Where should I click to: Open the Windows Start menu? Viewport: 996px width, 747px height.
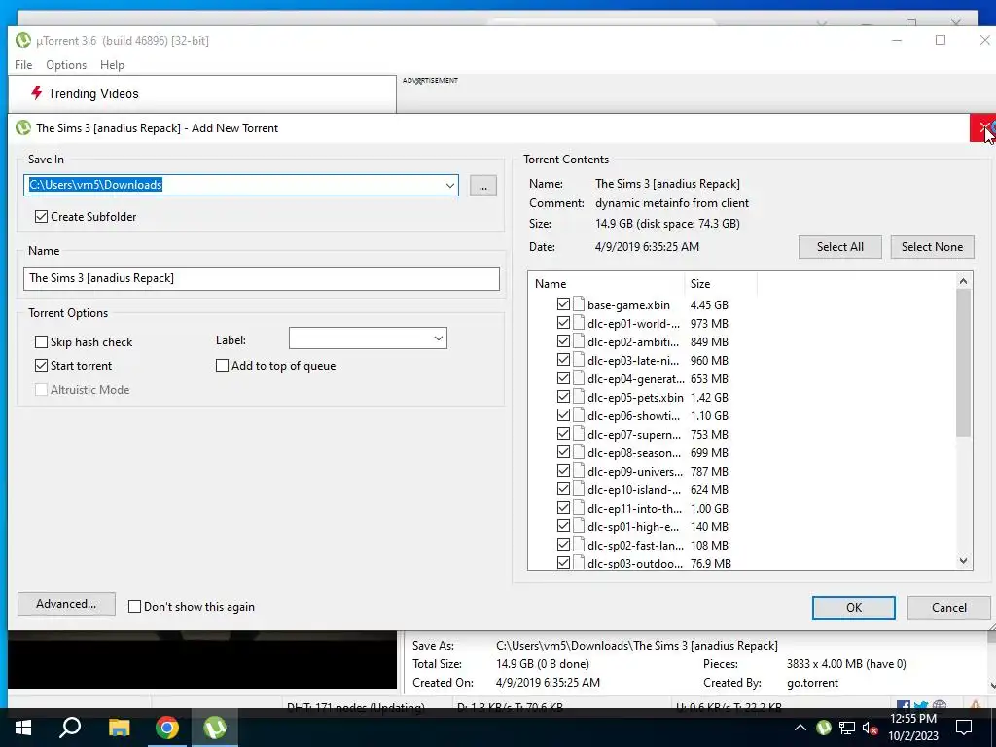tap(23, 728)
